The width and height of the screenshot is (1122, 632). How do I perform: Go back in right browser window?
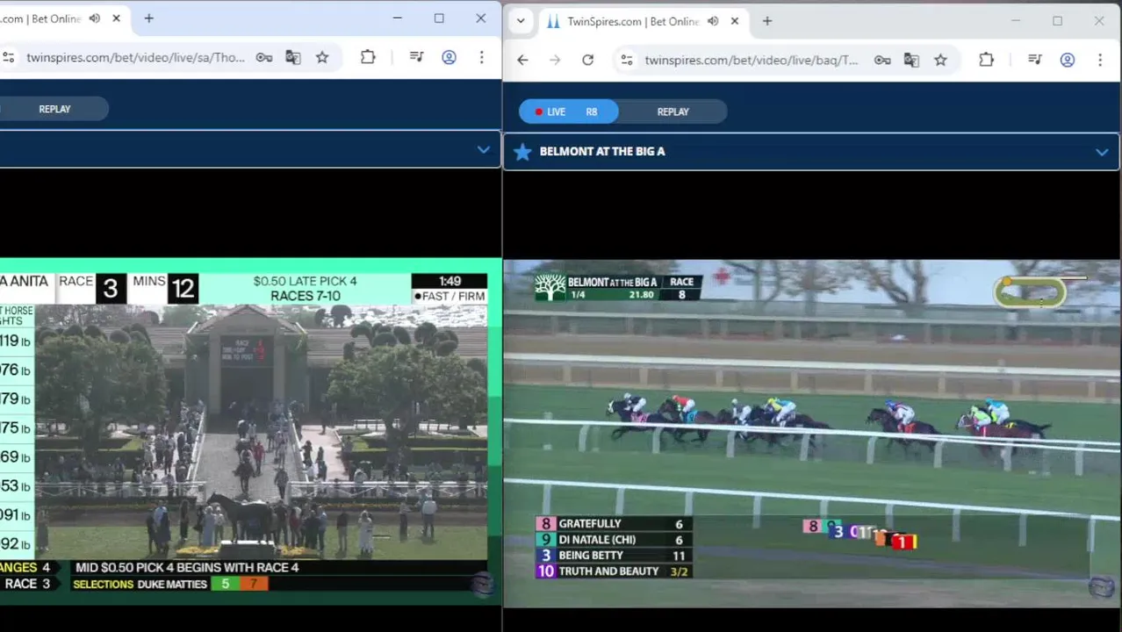pyautogui.click(x=522, y=60)
